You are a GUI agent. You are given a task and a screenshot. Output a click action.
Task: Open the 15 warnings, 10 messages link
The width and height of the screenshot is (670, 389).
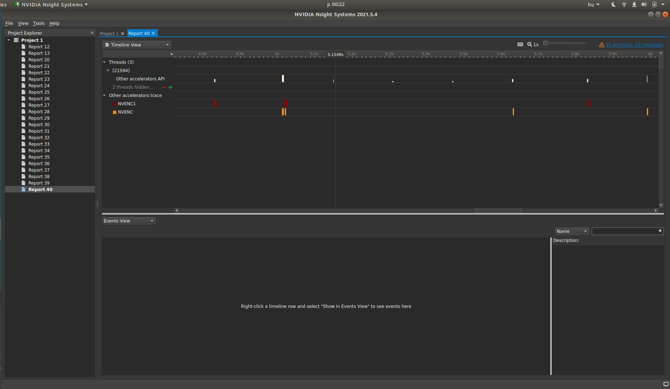point(634,45)
